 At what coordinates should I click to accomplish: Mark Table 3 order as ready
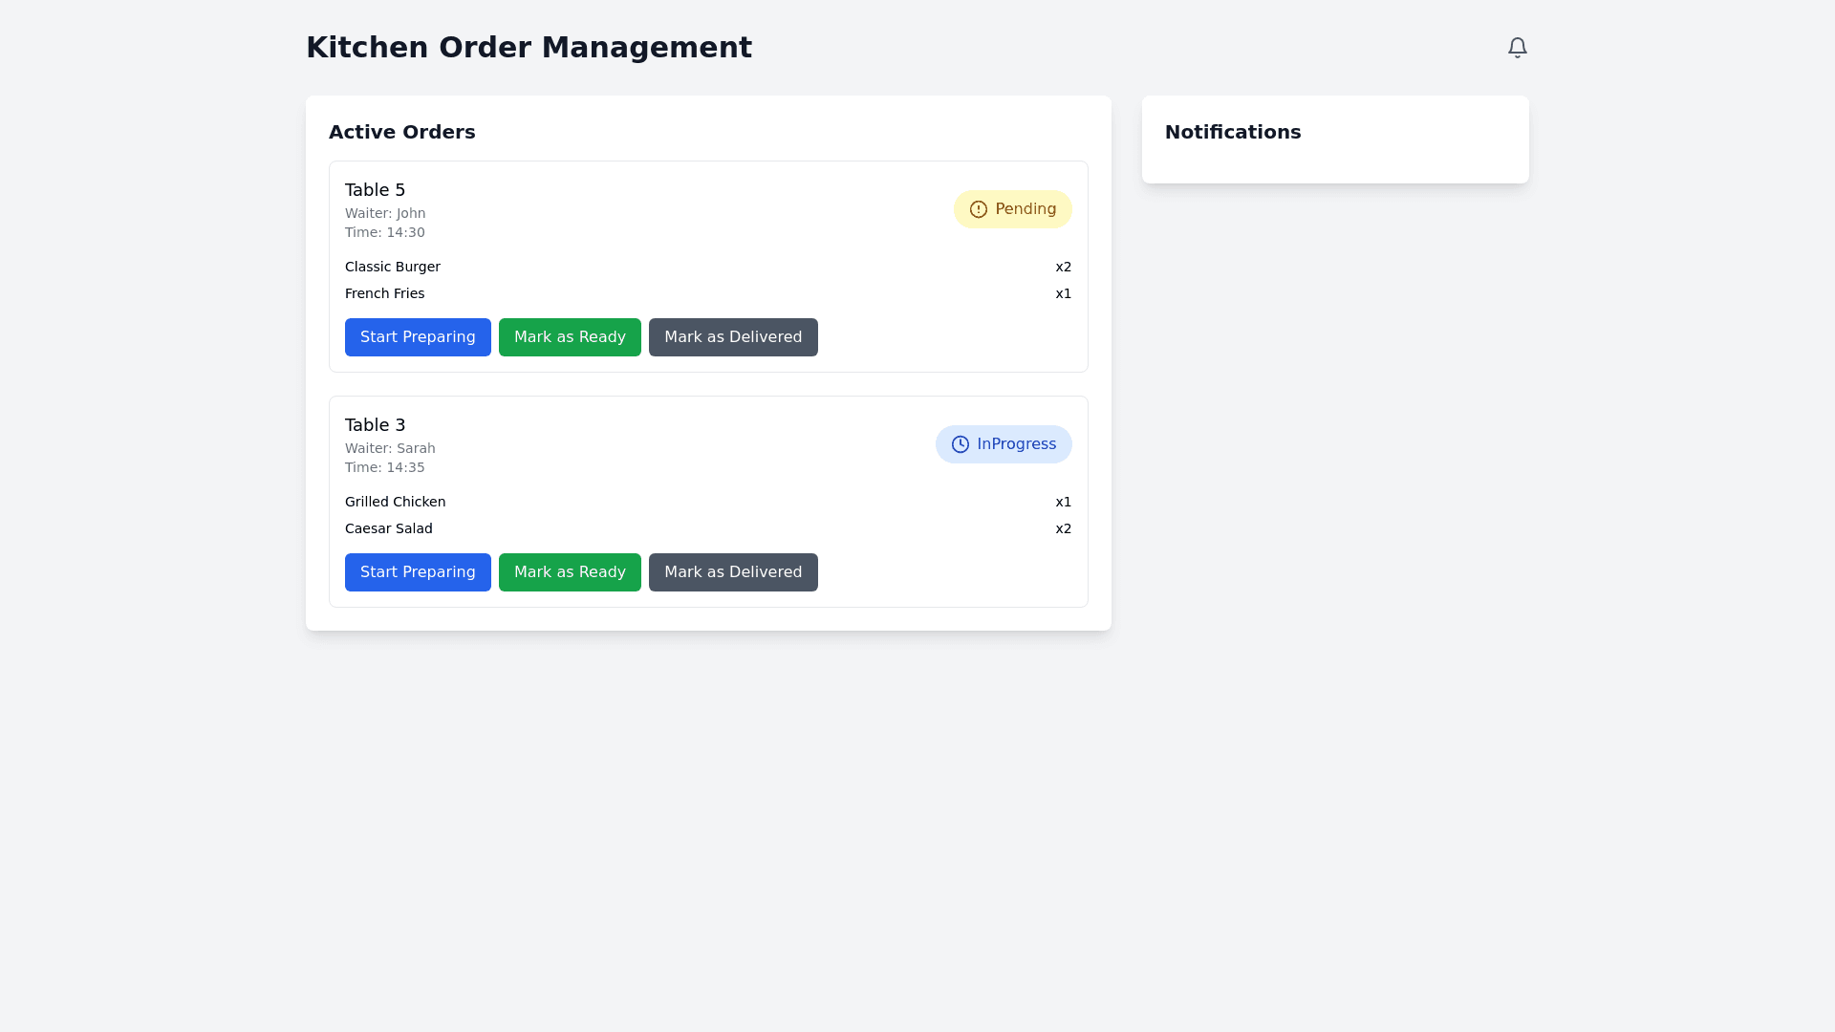(x=570, y=572)
